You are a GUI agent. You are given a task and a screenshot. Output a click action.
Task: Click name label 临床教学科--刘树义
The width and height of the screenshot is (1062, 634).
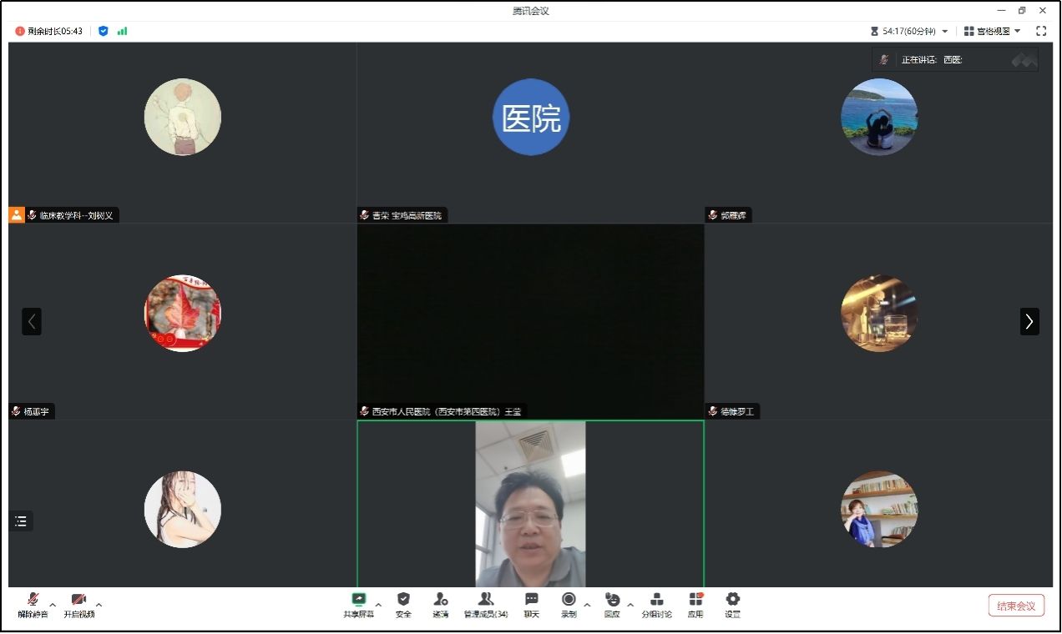[76, 215]
